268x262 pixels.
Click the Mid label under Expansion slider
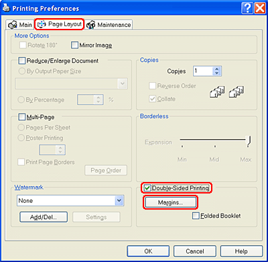coord(214,159)
